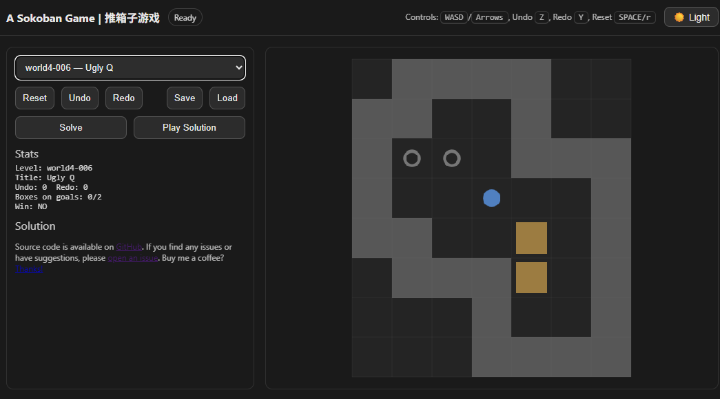
Task: Open the GitHub source code link
Action: [129, 247]
